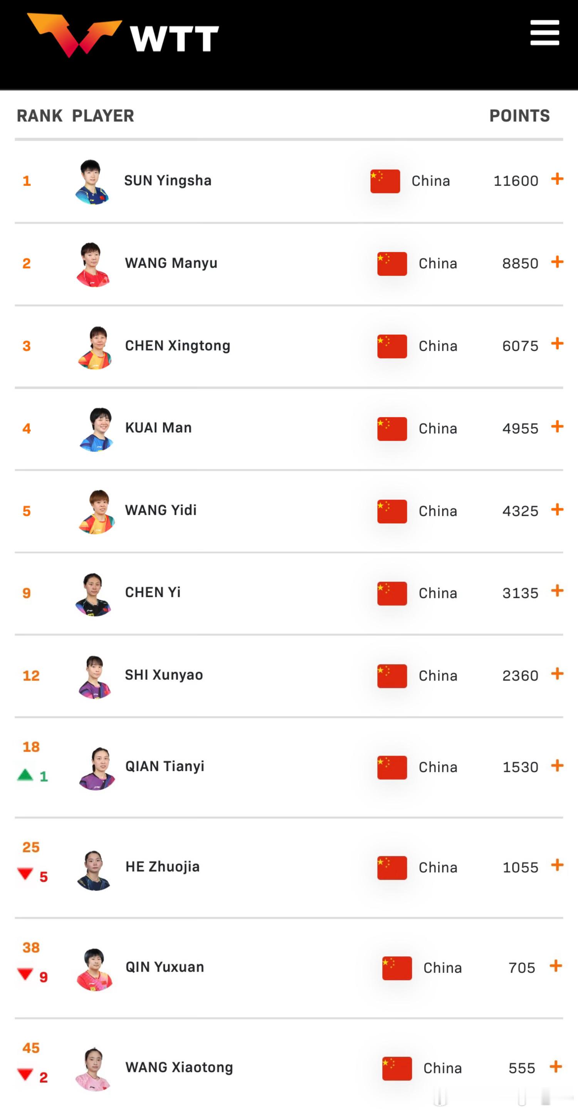Screen dimensions: 578x1112
Task: Click the WTT logo
Action: [123, 36]
